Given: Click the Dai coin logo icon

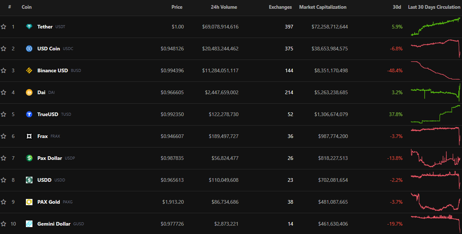Looking at the screenshot, I should point(29,92).
